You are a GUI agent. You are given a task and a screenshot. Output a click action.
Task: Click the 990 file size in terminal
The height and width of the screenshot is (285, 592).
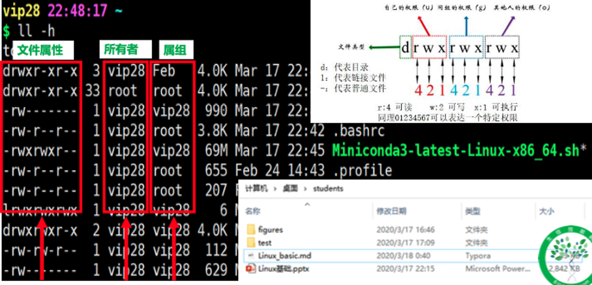coord(216,111)
